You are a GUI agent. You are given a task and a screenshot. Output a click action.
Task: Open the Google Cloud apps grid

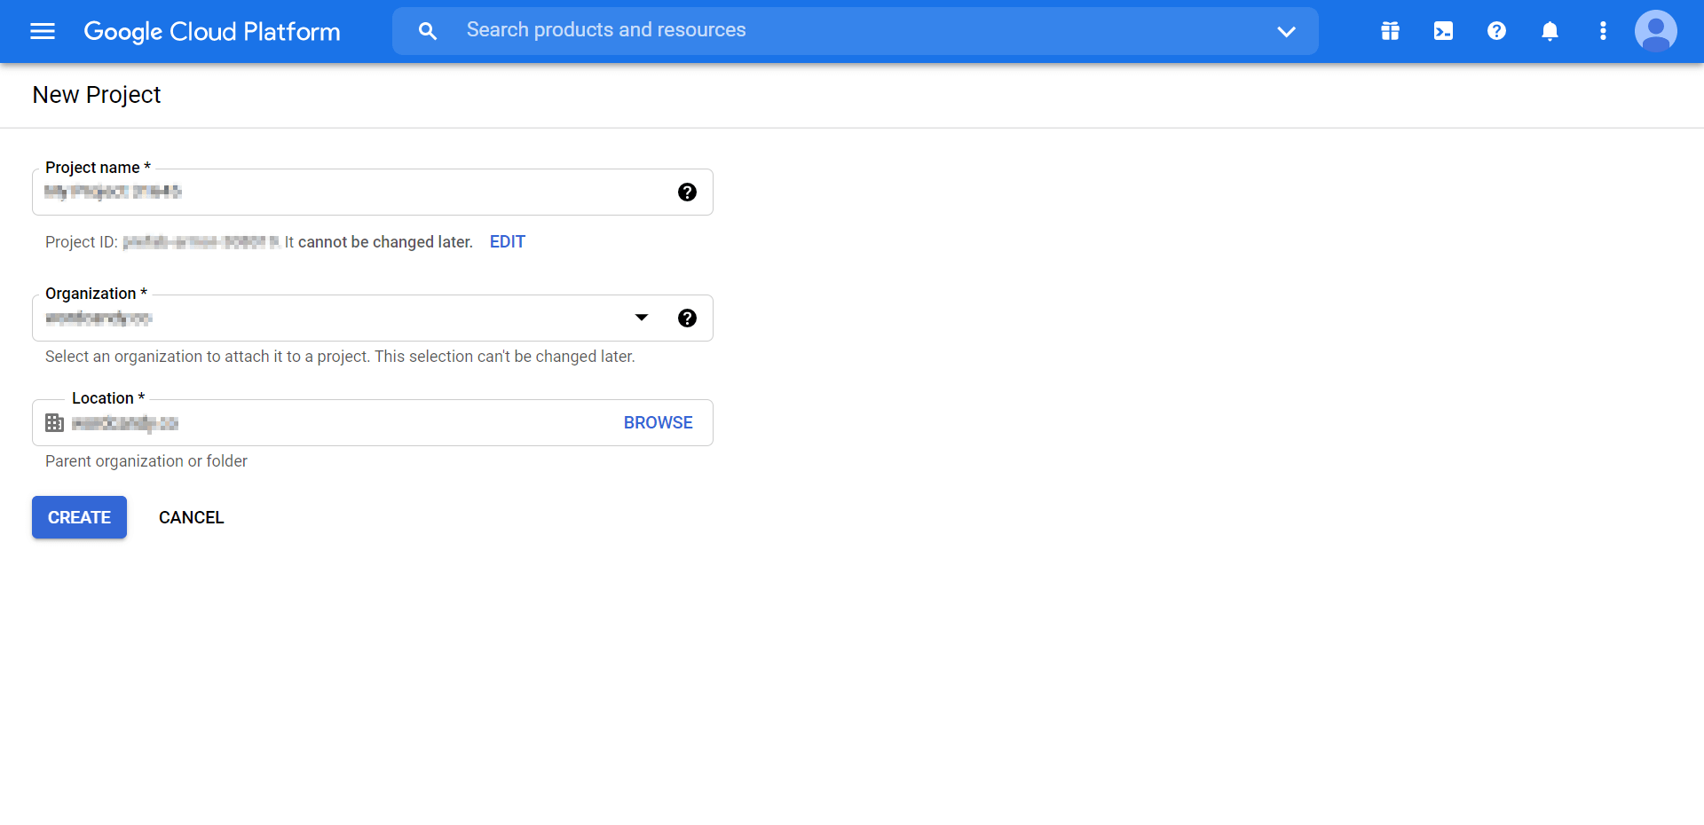pos(1390,31)
